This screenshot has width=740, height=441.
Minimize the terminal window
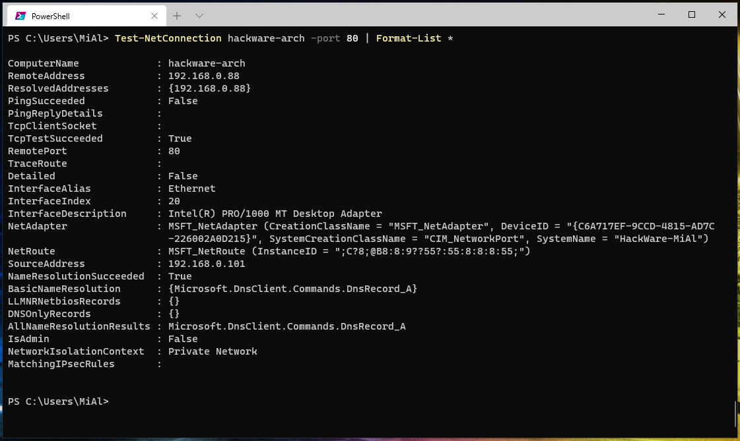662,14
